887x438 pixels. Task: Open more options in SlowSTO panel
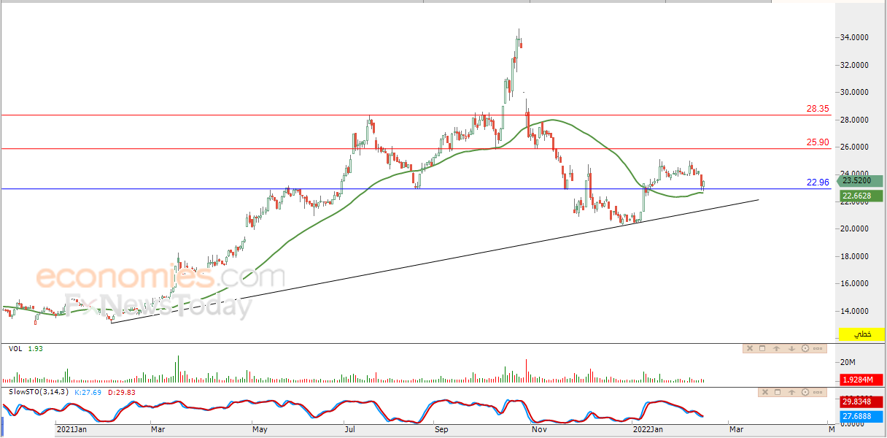point(818,393)
